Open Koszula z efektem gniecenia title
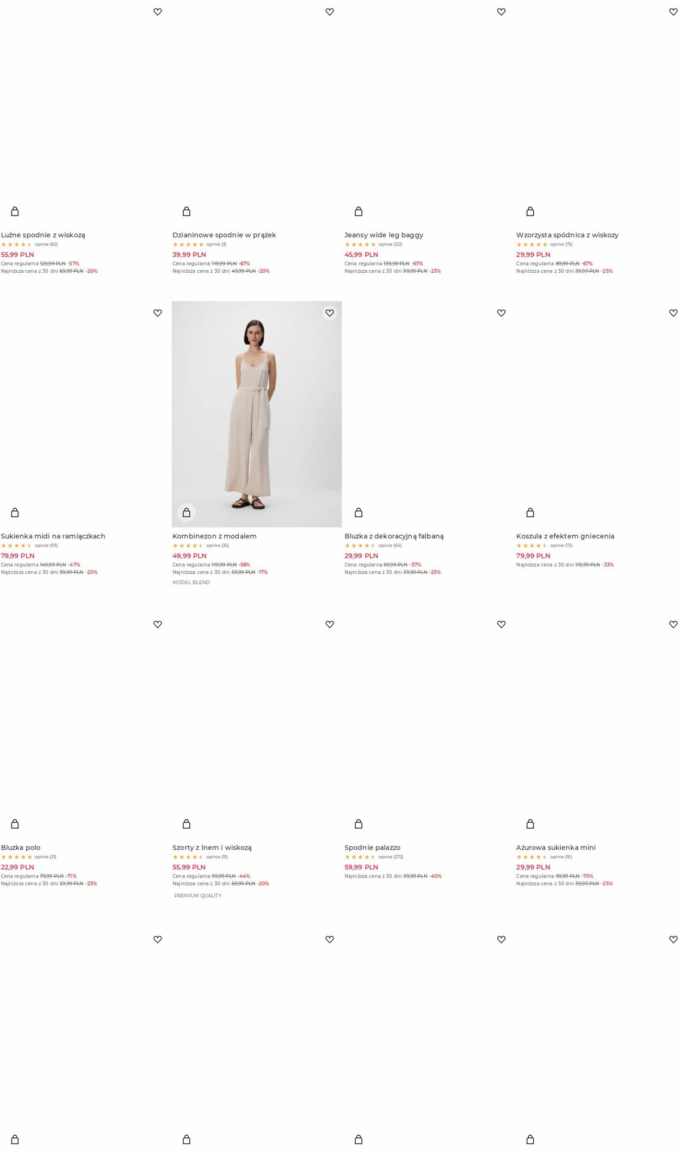Screen dimensions: 680x1152 tap(565, 536)
